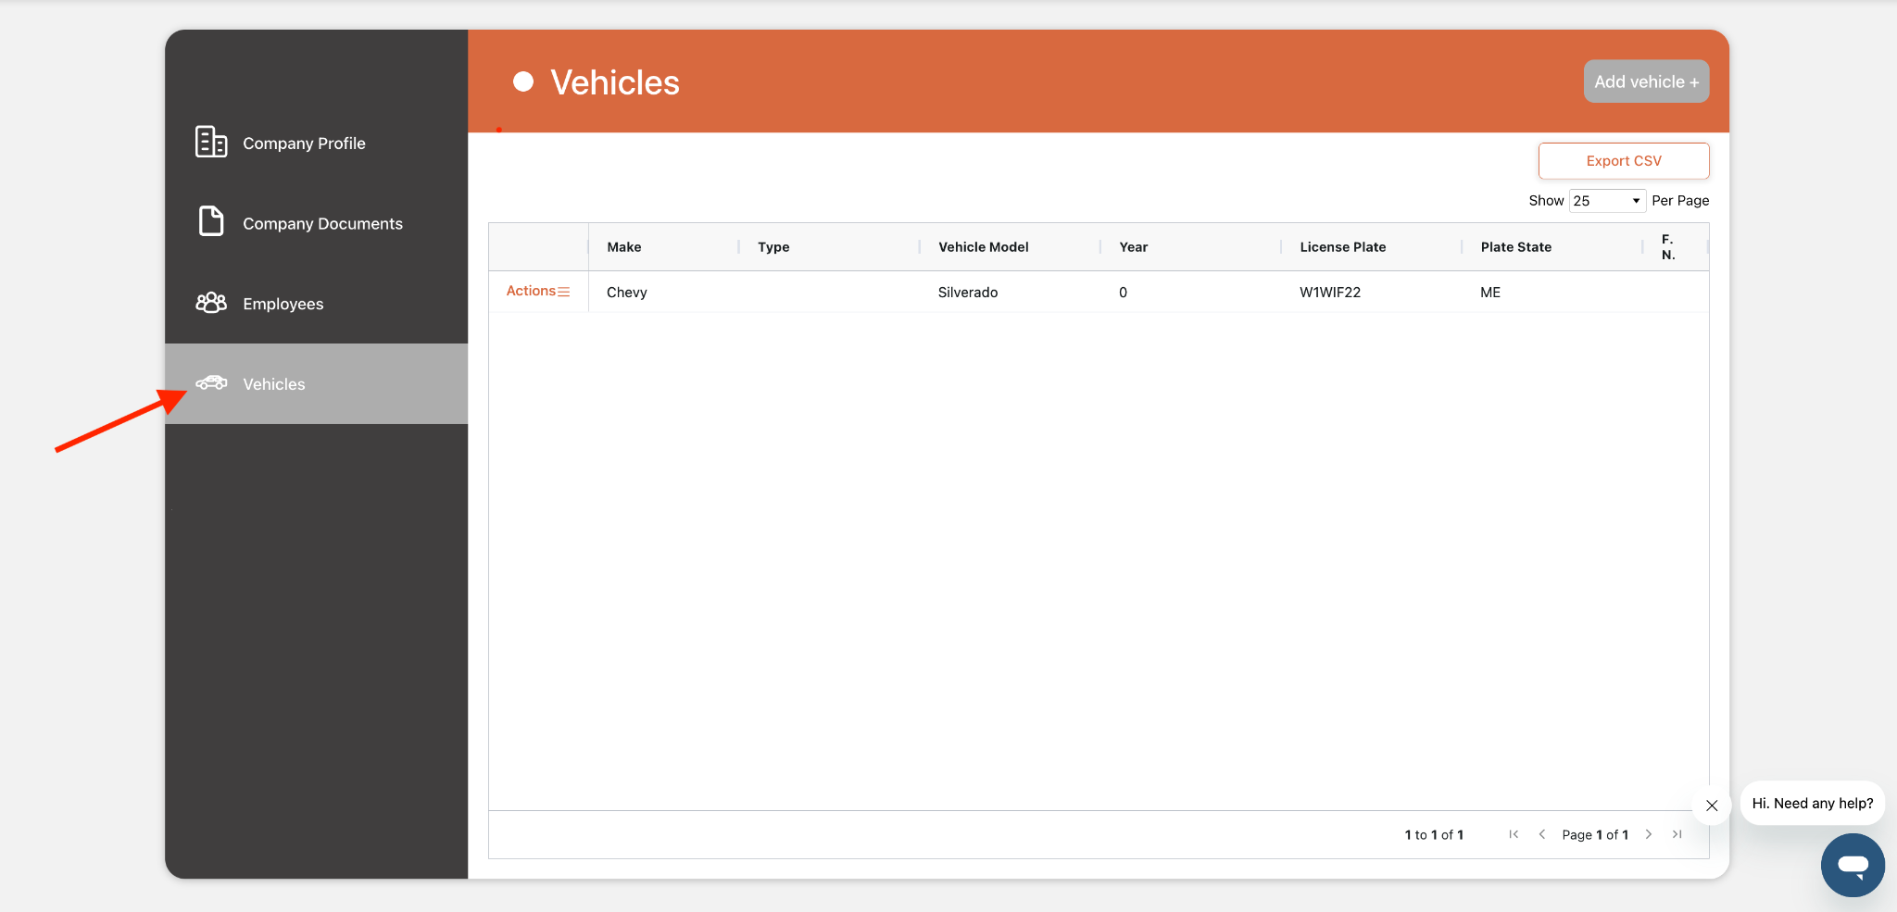Jump to the last page of results
The width and height of the screenshot is (1897, 912).
coord(1677,834)
